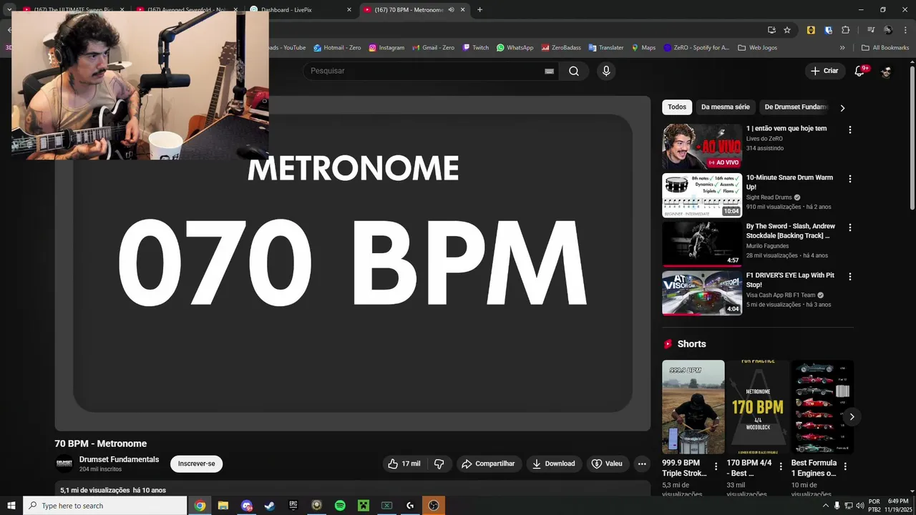The image size is (916, 515).
Task: Like the 70 BPM Metronome video
Action: [404, 463]
